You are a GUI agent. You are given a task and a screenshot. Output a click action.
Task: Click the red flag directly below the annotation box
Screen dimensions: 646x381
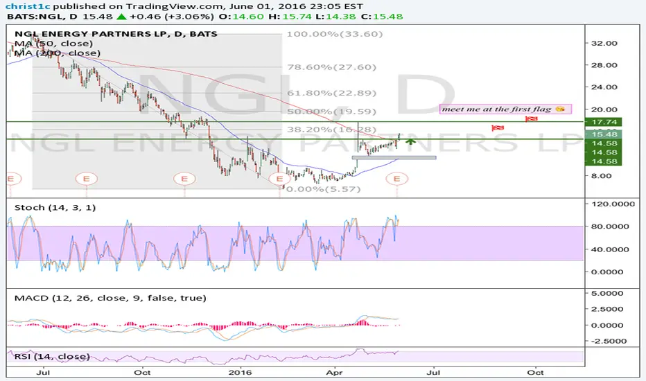(531, 119)
